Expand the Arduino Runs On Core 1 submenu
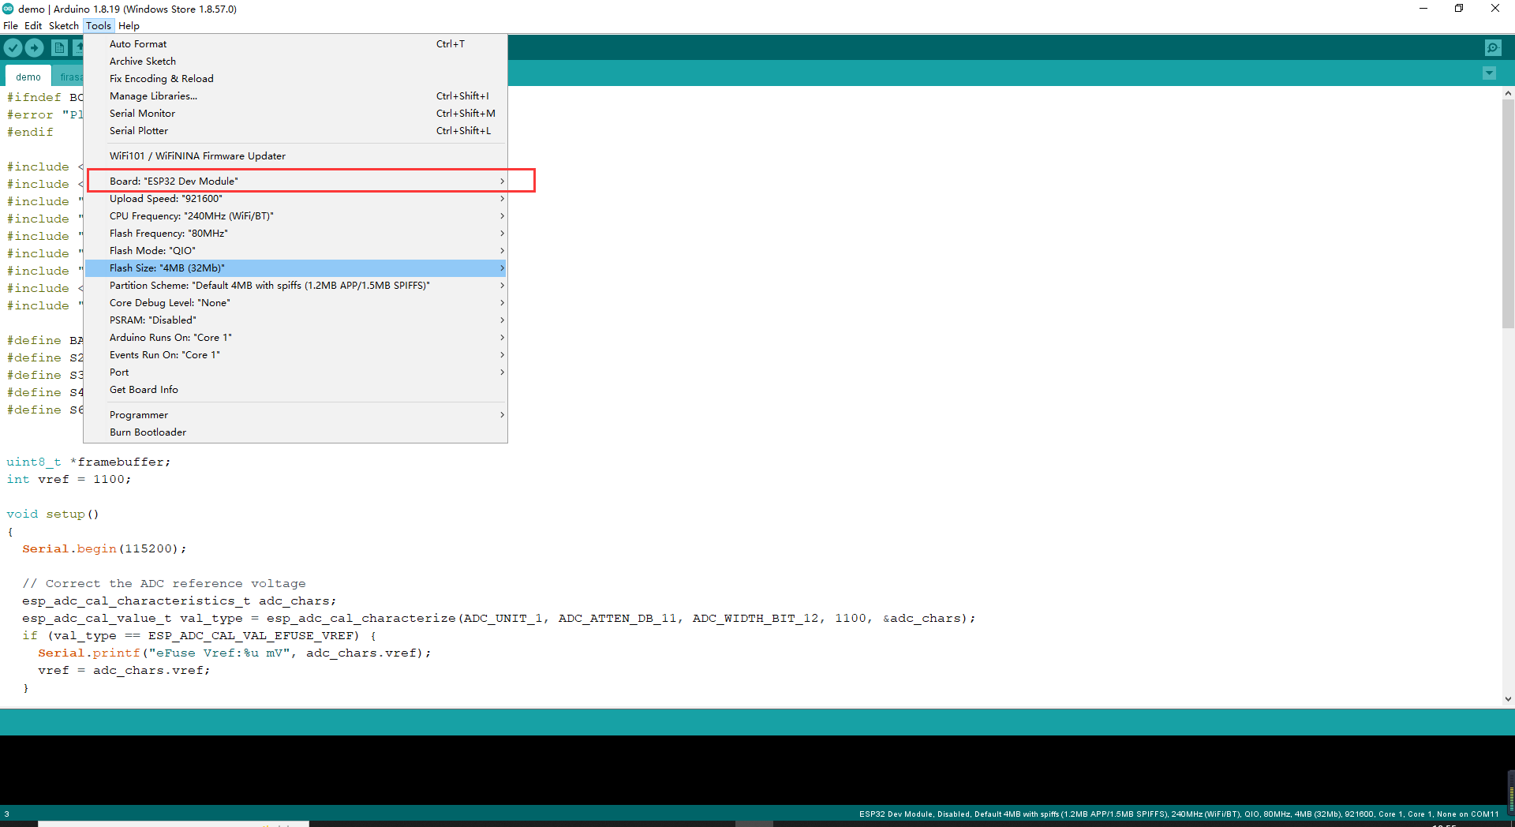 [296, 338]
